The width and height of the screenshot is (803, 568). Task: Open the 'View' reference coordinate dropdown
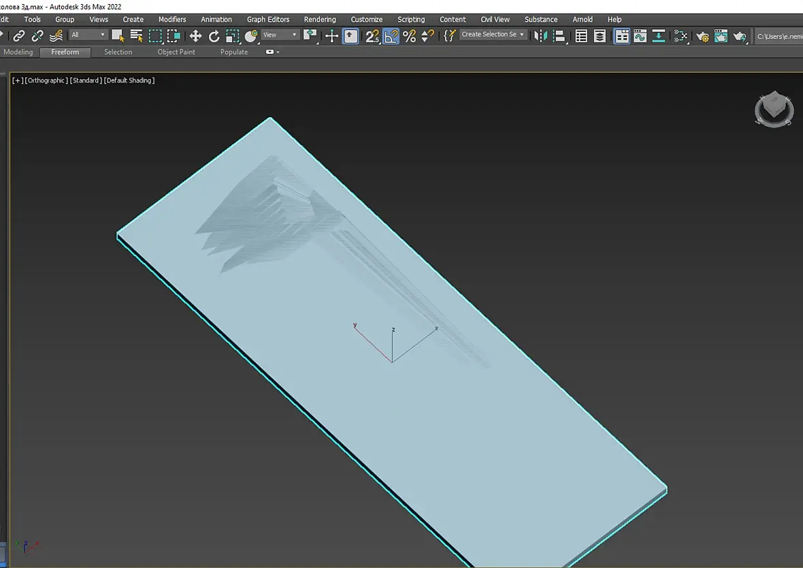[x=280, y=35]
